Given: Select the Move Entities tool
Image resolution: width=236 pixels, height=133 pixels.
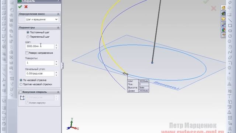Looking at the screenshot, I should pyautogui.click(x=230, y=123).
